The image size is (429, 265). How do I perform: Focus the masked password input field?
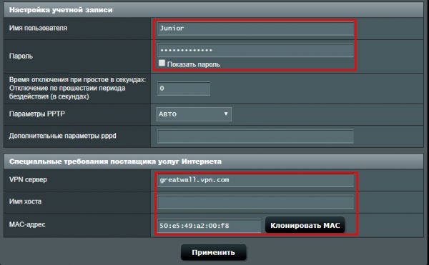[x=255, y=50]
